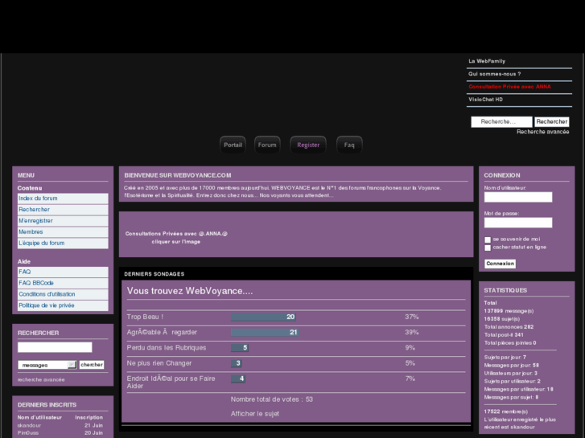Viewport: 585px width, 438px height.
Task: Open Politique de vie privée entry
Action: pyautogui.click(x=63, y=305)
